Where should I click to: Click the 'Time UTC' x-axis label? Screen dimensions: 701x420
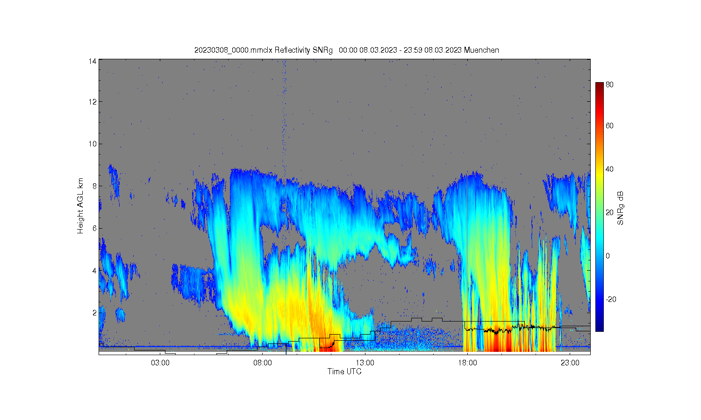point(344,371)
